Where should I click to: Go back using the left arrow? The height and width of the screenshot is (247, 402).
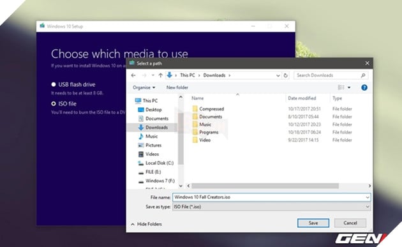coord(133,75)
